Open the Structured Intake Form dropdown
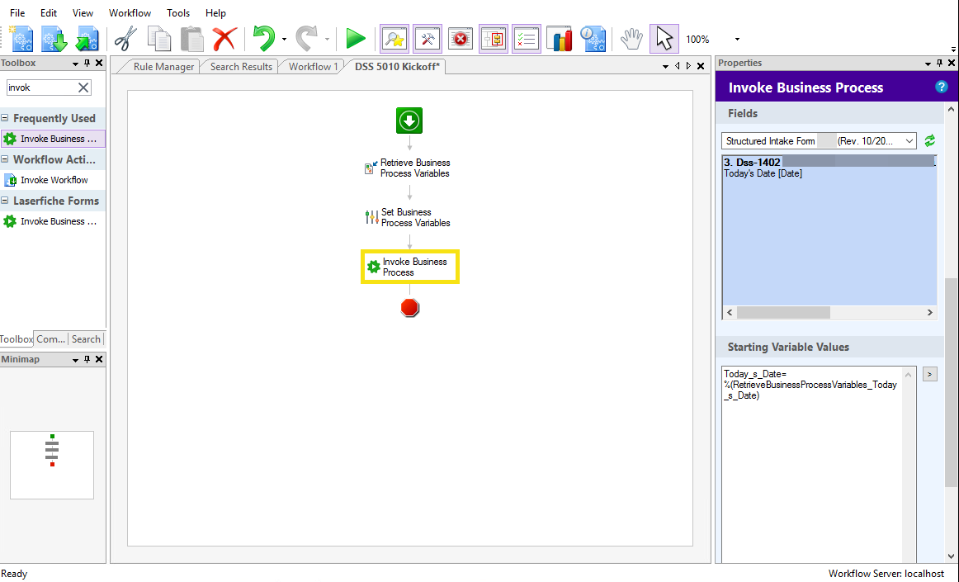The image size is (959, 582). 909,141
